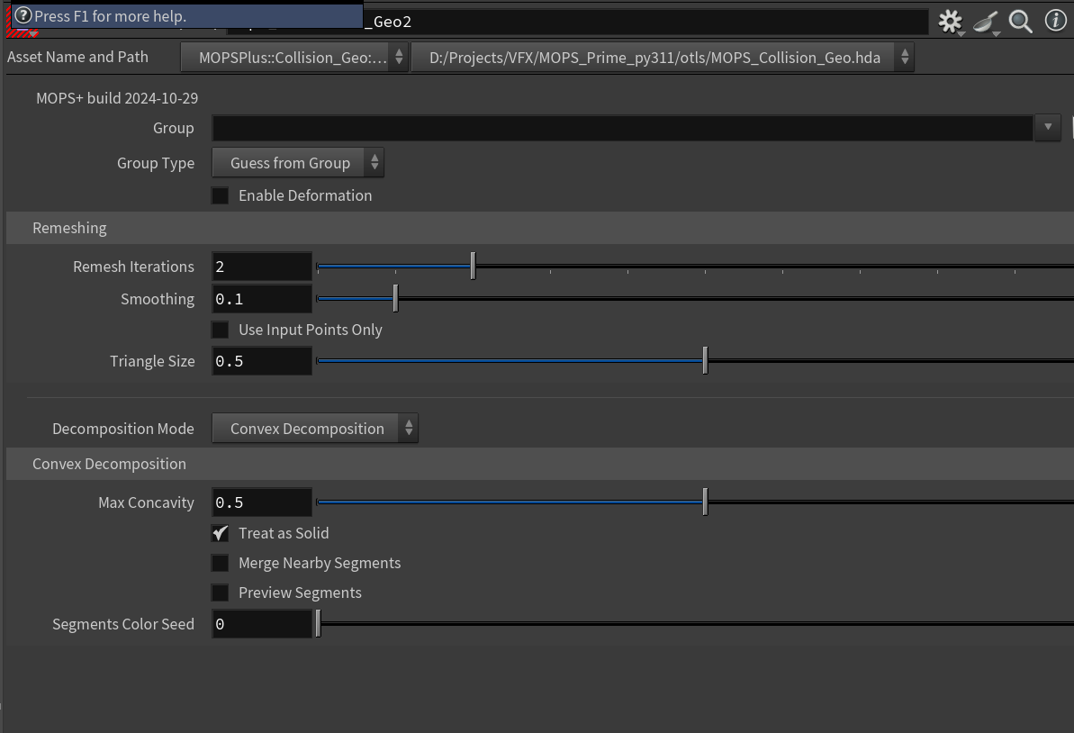Enable the Enable Deformation checkbox
The image size is (1074, 733).
coord(220,195)
